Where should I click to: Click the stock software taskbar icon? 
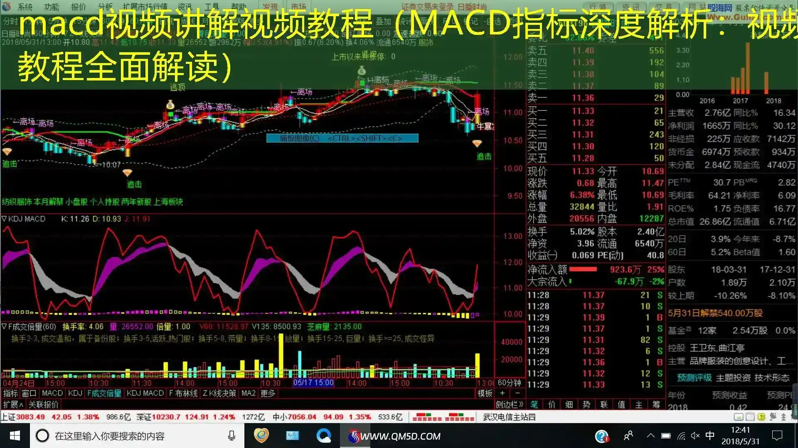tap(354, 436)
